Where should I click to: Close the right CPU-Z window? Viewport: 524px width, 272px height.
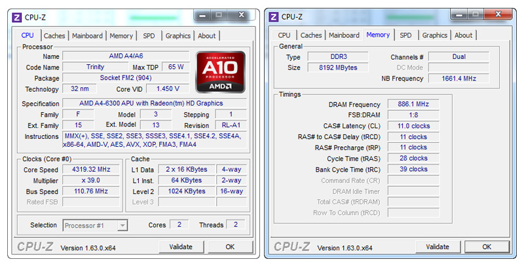(x=498, y=14)
